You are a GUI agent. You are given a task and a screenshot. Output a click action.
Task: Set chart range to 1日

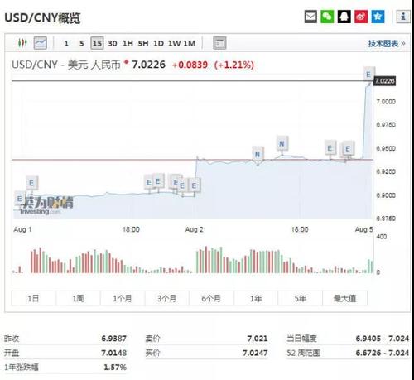click(x=33, y=298)
